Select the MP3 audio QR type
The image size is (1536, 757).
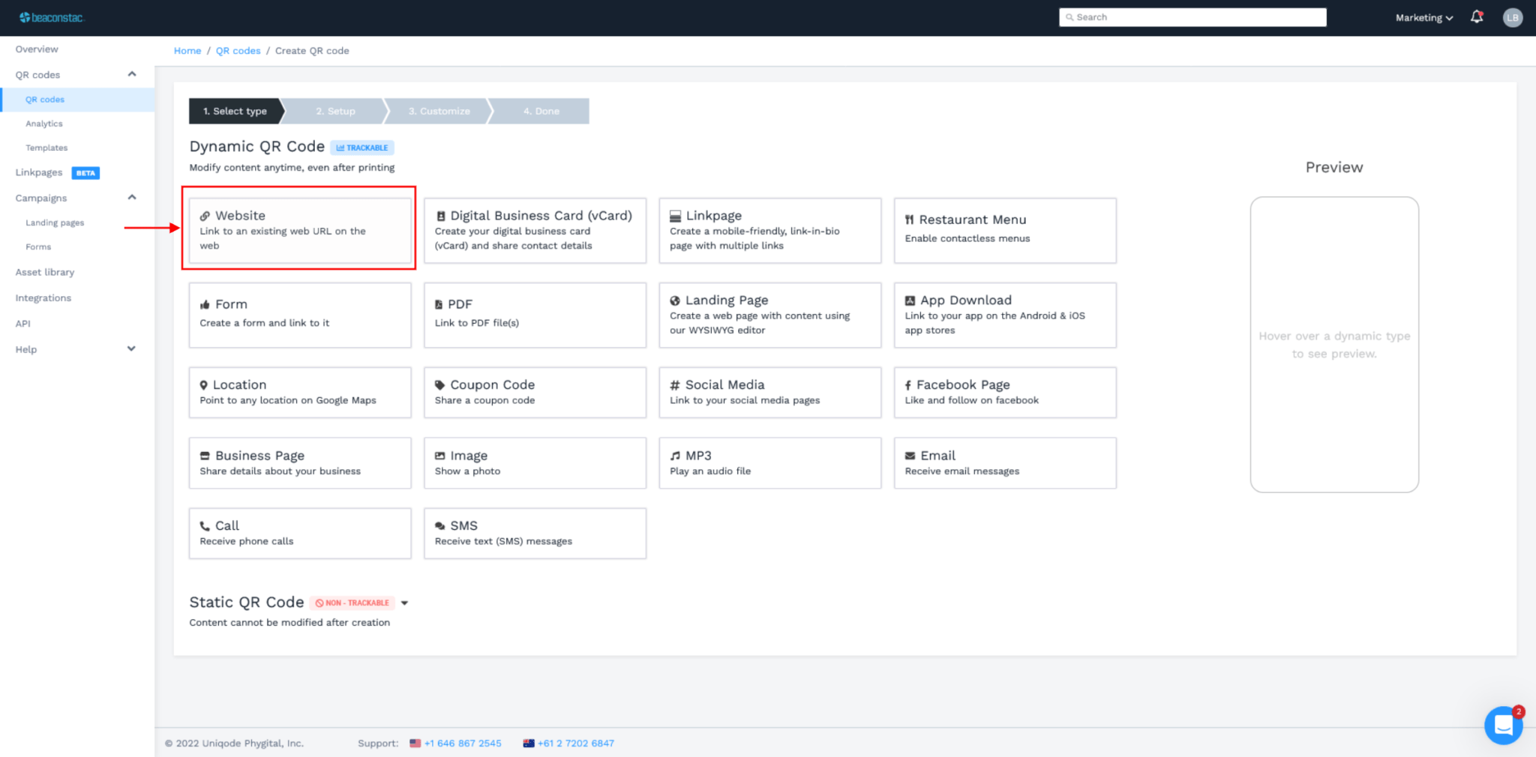[769, 462]
